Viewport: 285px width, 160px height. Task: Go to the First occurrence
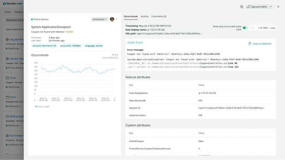[x=252, y=28]
